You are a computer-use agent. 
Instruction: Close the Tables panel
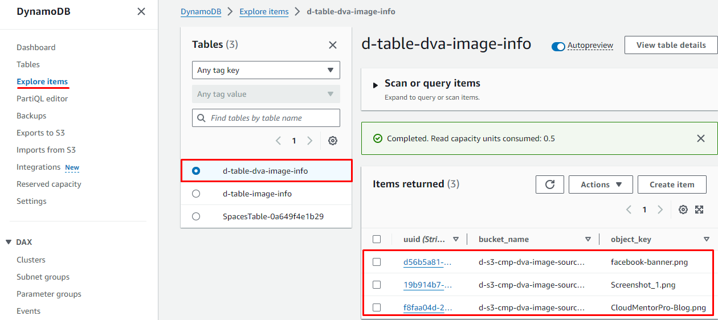(x=333, y=45)
